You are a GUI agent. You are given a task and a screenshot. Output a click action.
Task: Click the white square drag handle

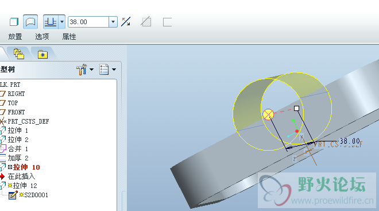296,109
